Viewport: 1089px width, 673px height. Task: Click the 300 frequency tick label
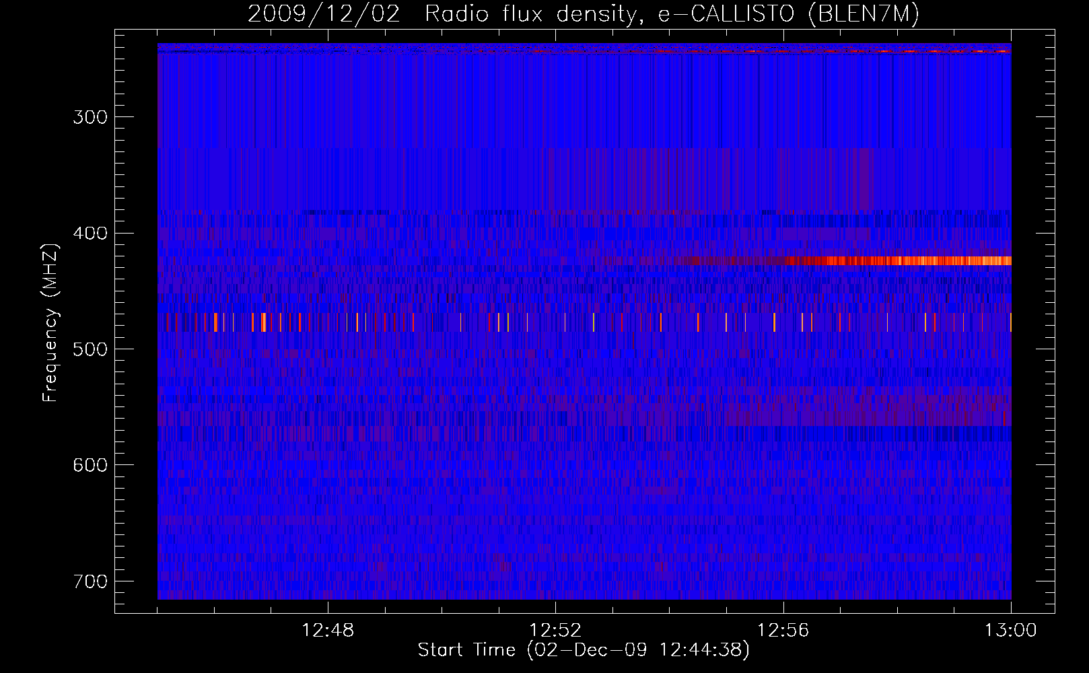[x=90, y=117]
